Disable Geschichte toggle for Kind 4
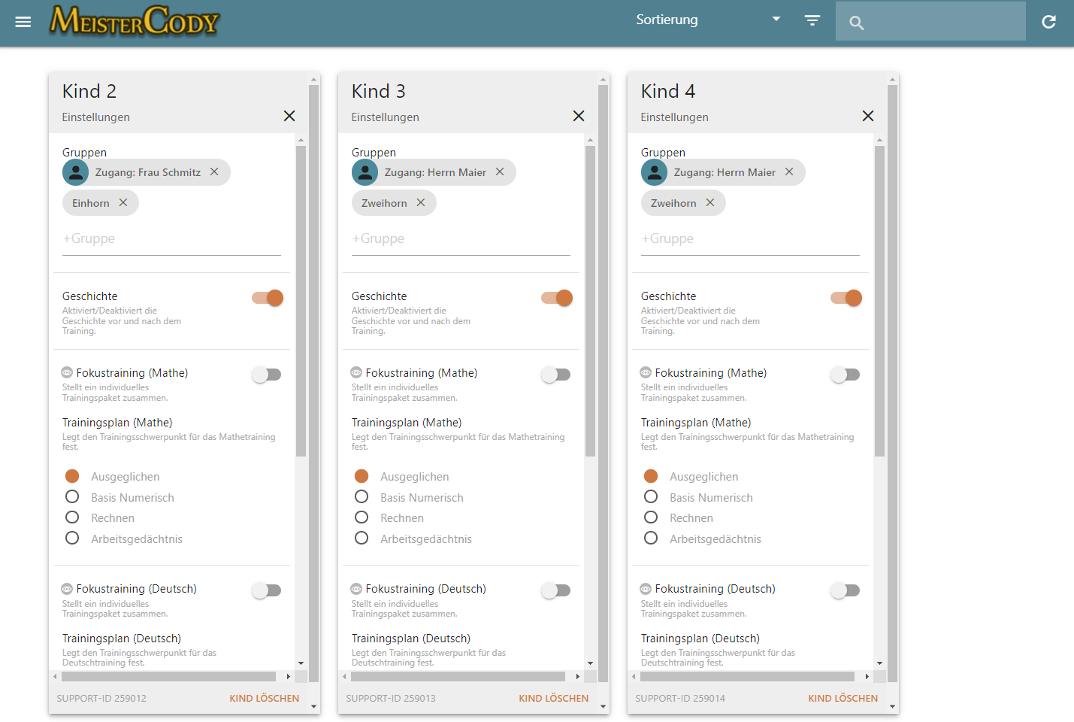Image resolution: width=1074 pixels, height=722 pixels. tap(846, 298)
